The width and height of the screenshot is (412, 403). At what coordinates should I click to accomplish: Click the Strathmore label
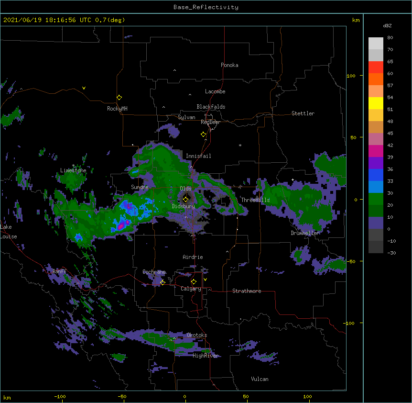pos(247,291)
